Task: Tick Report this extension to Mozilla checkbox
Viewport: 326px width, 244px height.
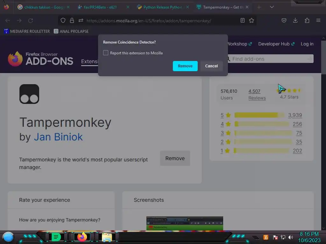Action: click(106, 53)
